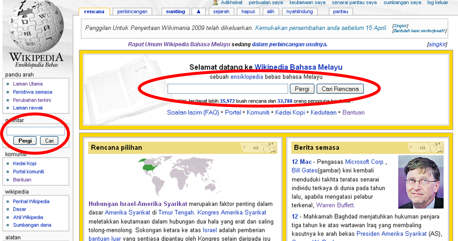Click the user icon beside Adikhebat
The width and height of the screenshot is (458, 241).
pyautogui.click(x=215, y=3)
